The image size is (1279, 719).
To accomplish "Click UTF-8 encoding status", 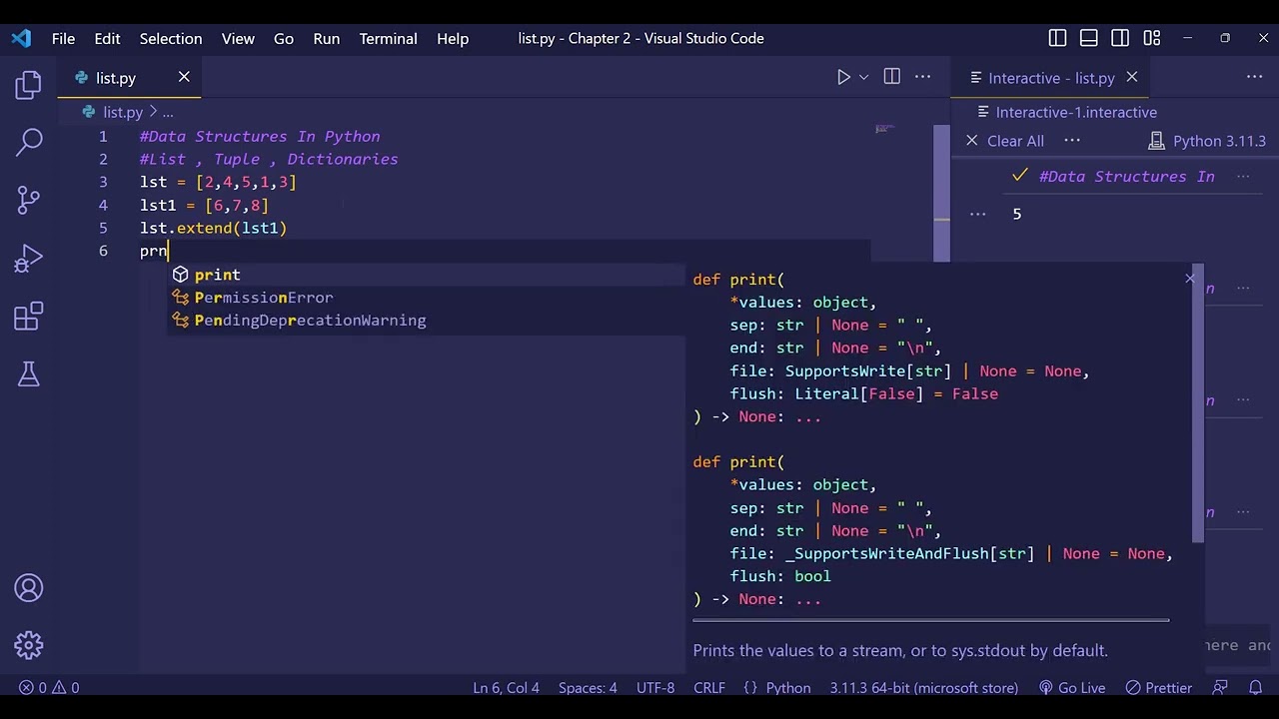I will point(655,687).
